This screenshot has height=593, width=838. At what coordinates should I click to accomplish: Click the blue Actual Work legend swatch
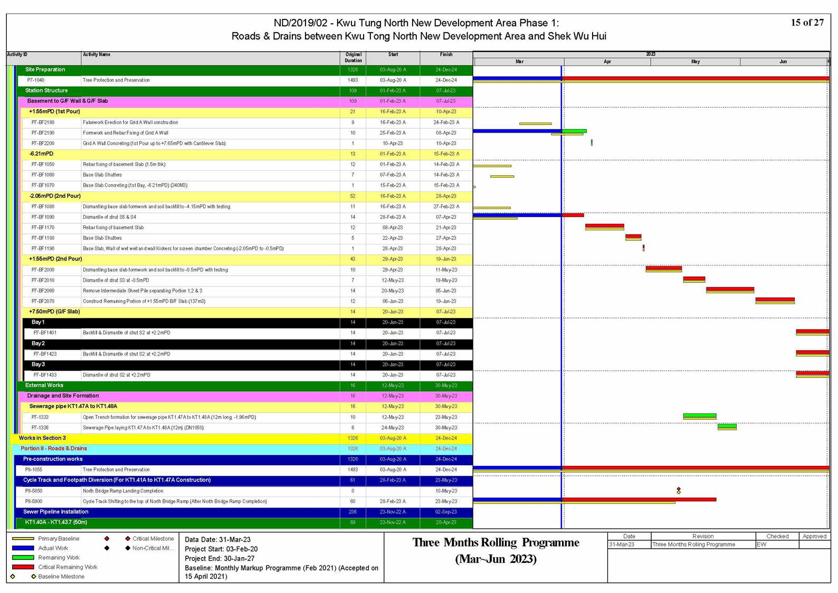click(23, 548)
